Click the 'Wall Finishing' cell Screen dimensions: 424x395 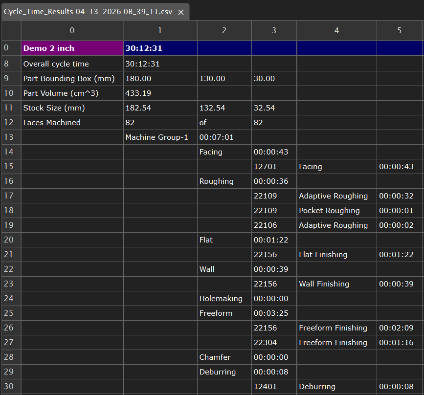pyautogui.click(x=336, y=284)
